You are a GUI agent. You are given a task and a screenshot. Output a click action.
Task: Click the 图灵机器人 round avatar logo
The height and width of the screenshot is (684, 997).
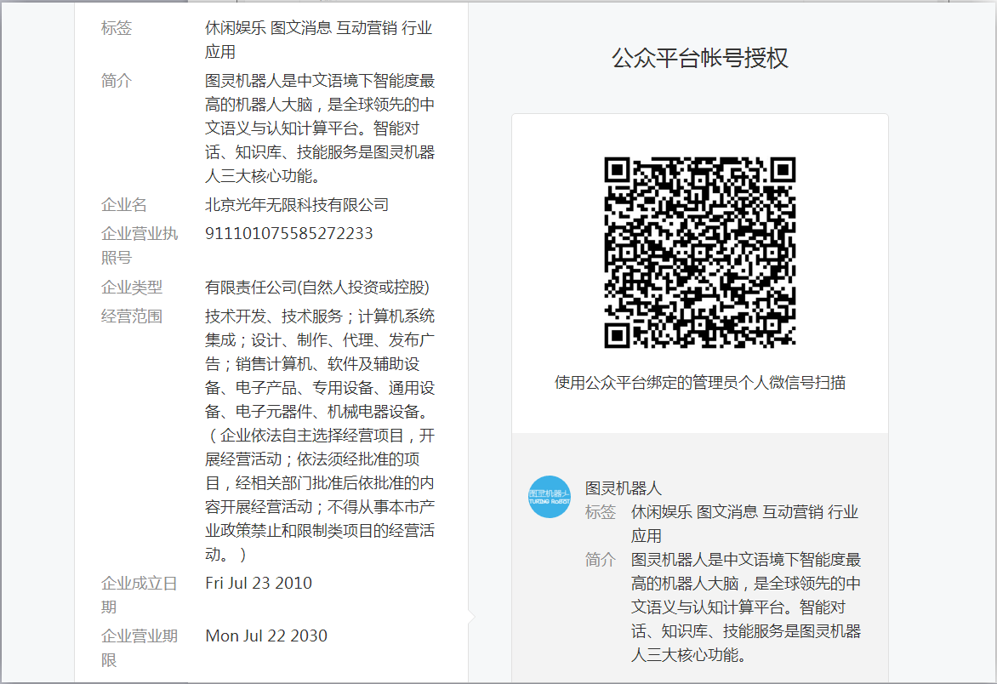(x=550, y=497)
